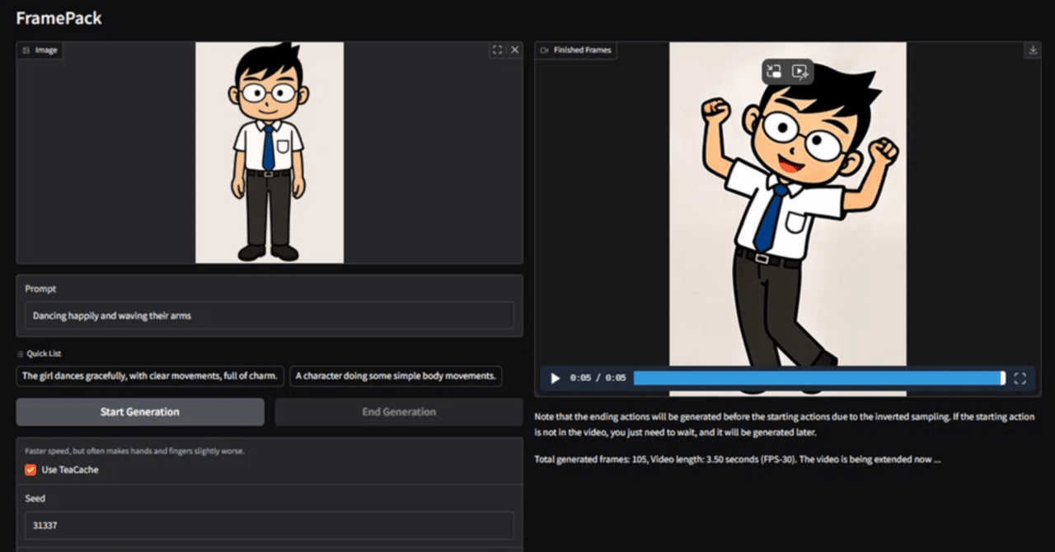The image size is (1055, 552).
Task: Select 'The girl dances gracefully' quick prompt
Action: (150, 376)
